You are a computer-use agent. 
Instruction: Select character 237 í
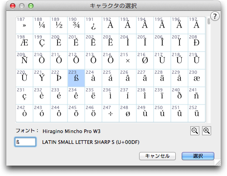[x=128, y=96]
